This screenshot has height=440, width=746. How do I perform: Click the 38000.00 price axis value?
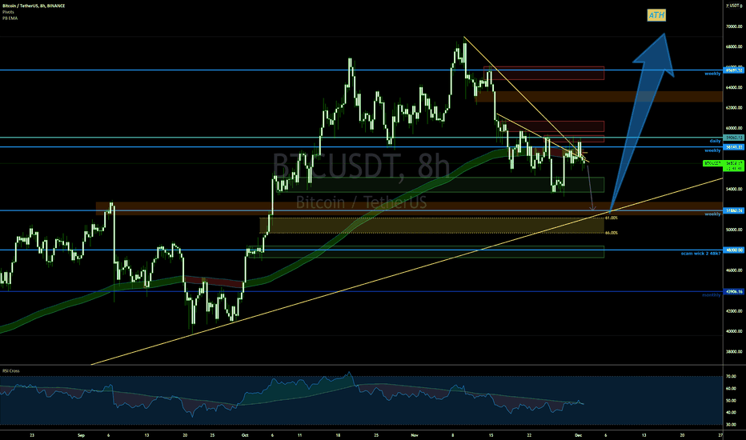tap(734, 351)
